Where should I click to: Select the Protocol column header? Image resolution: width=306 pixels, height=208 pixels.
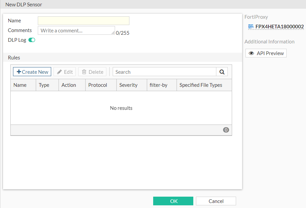(x=97, y=85)
